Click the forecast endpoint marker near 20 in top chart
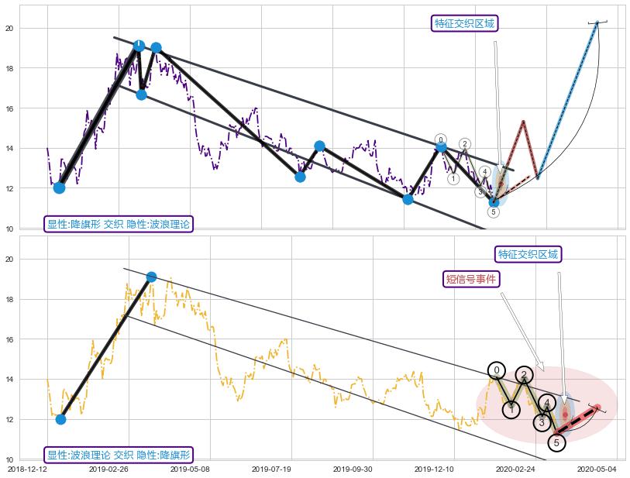630x478 pixels. tap(597, 22)
